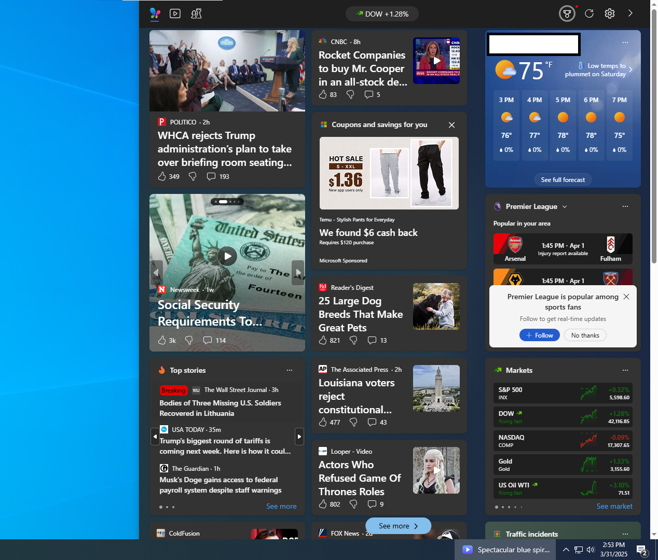Open the Watch video section
The image size is (658, 560).
[175, 13]
